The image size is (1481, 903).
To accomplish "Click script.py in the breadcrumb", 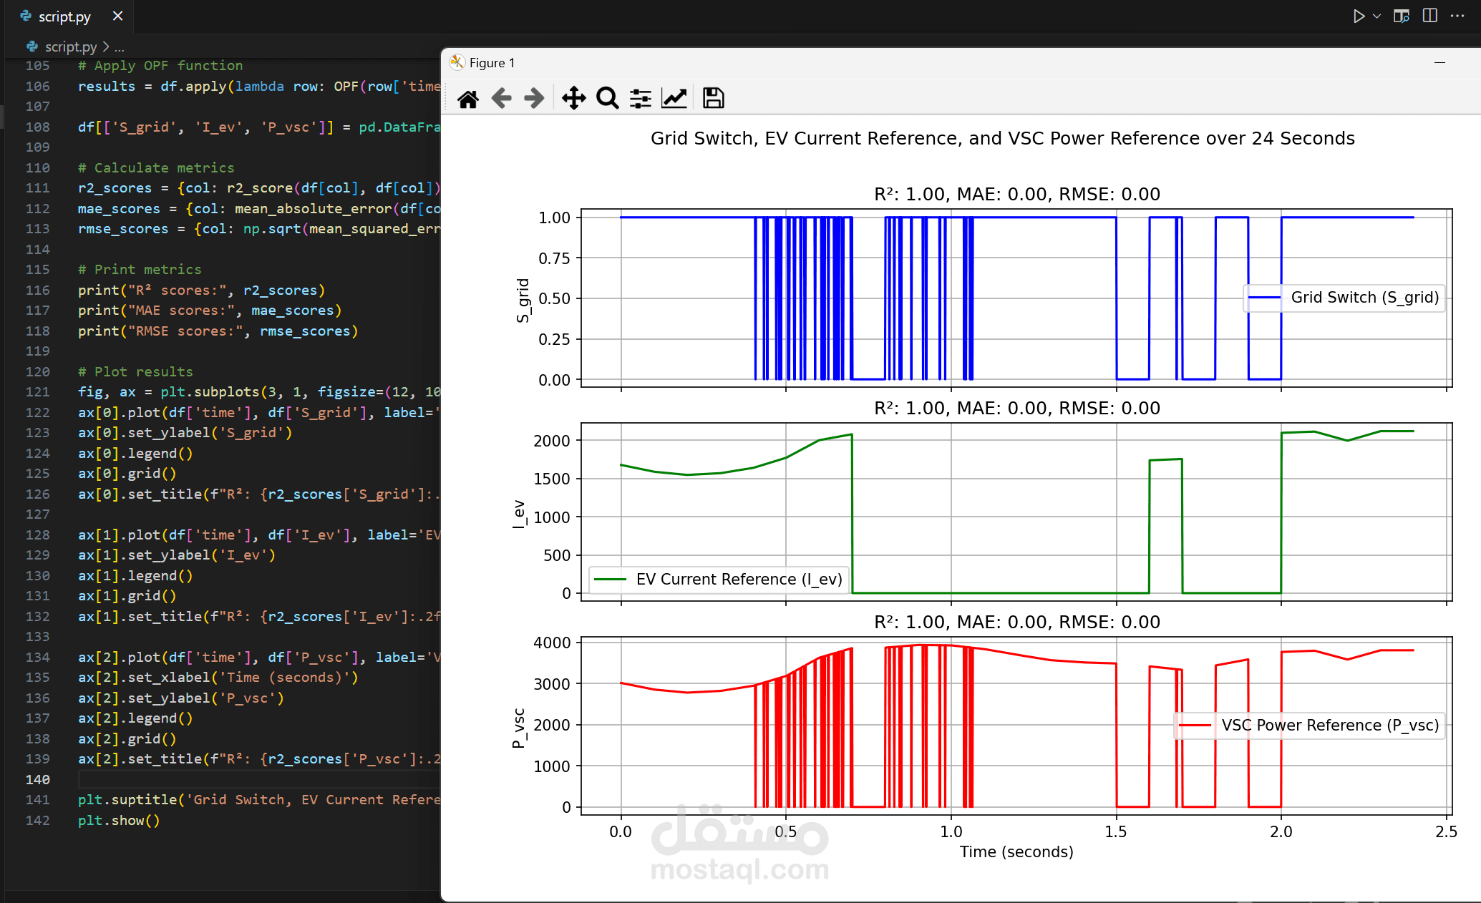I will [70, 47].
